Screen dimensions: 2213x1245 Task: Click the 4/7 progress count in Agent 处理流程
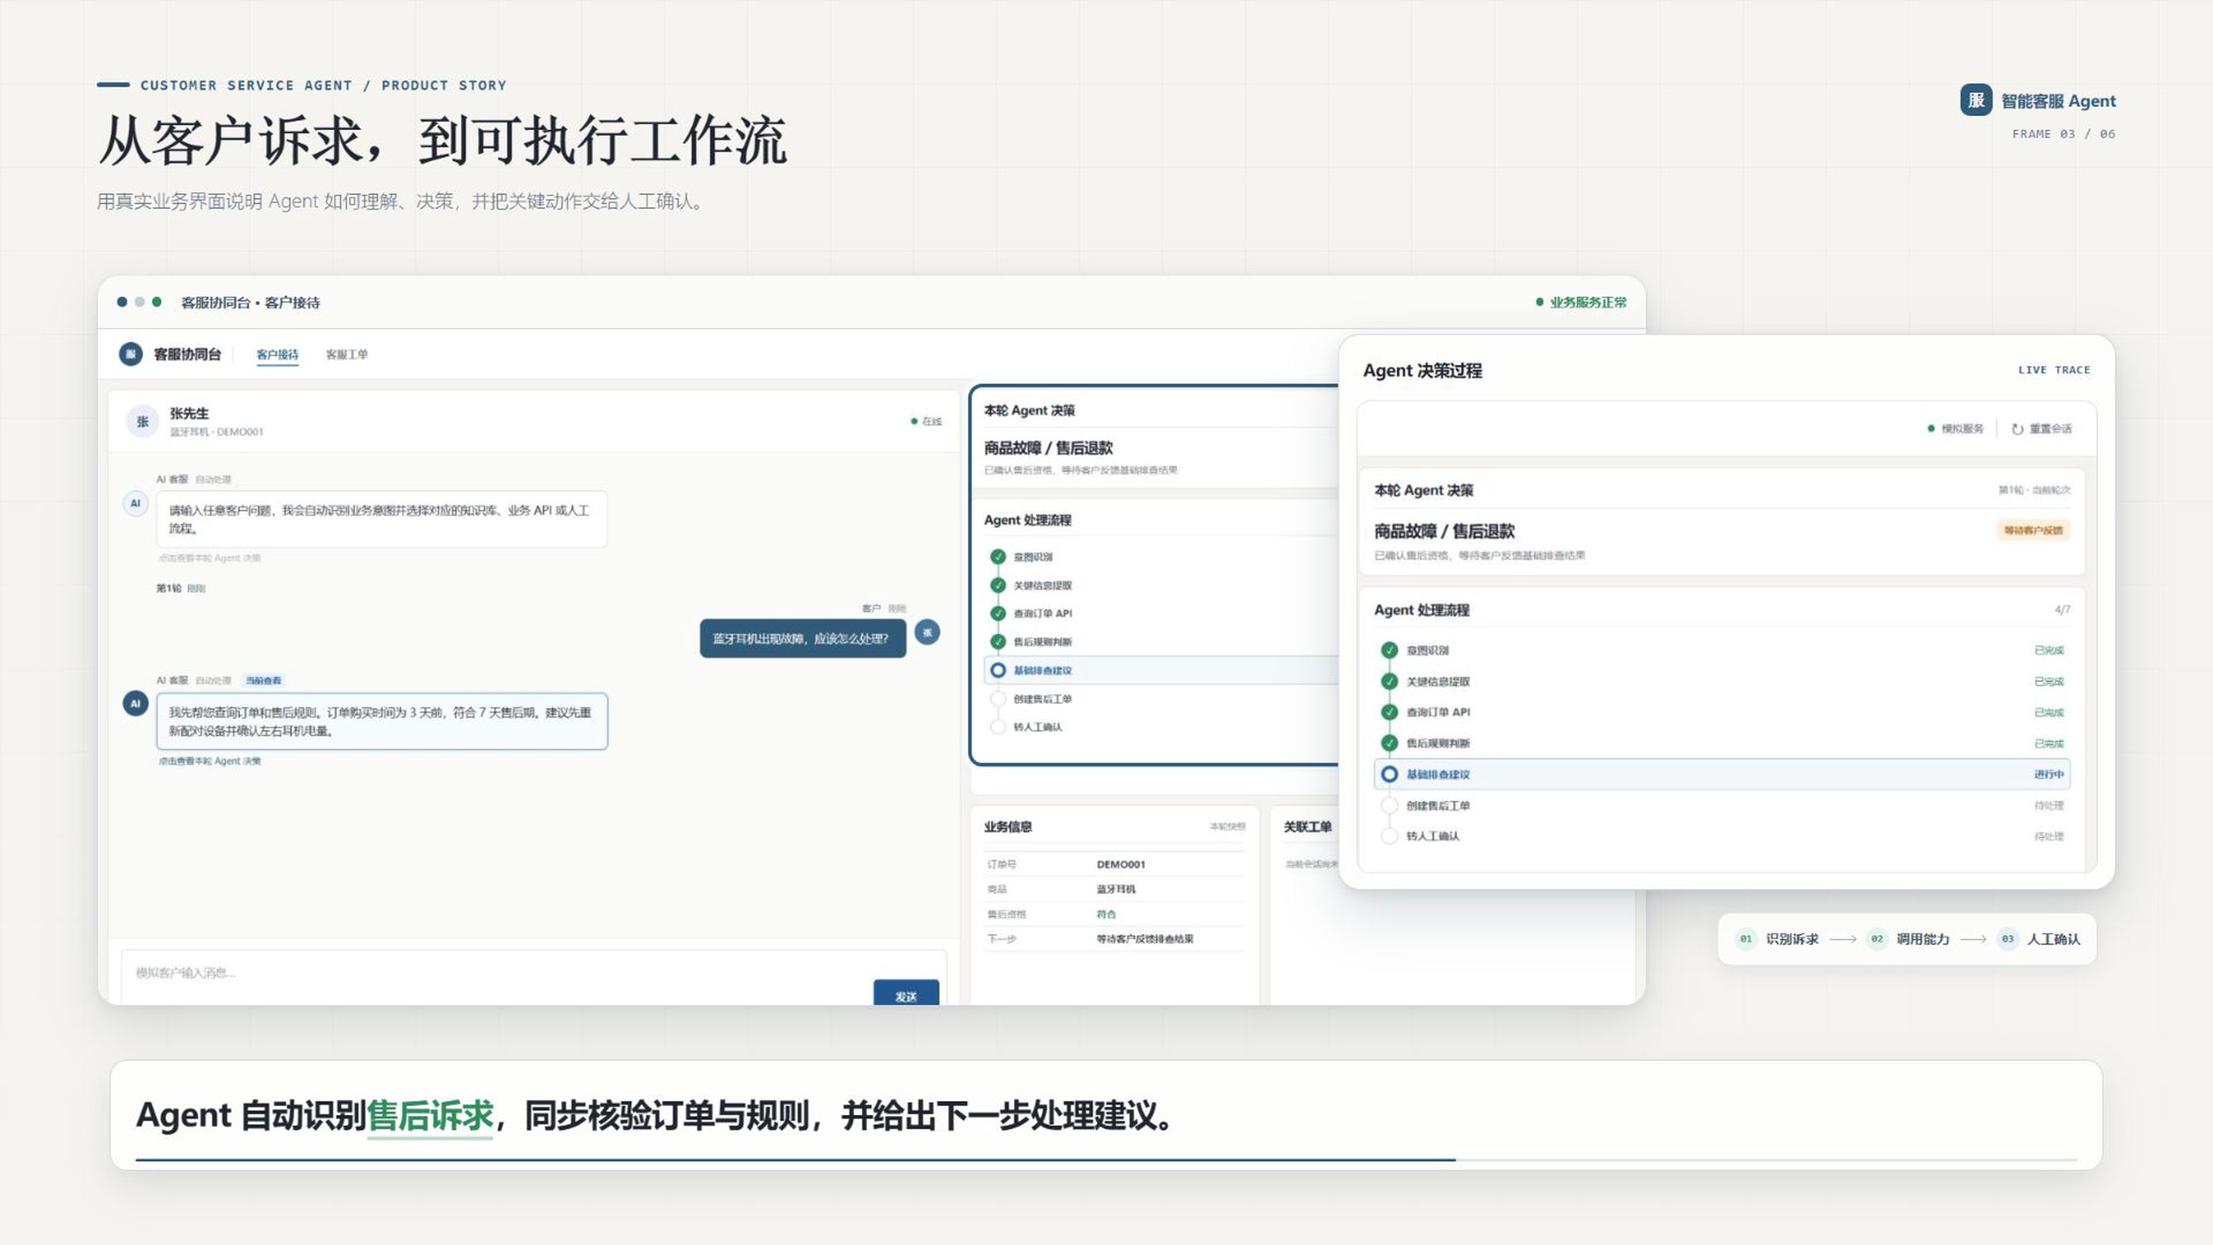point(2062,609)
